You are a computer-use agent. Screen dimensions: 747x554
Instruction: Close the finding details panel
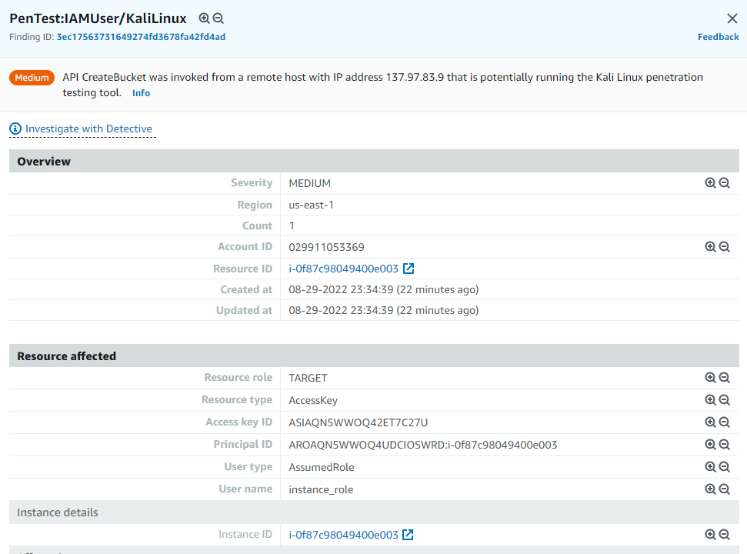click(x=732, y=18)
